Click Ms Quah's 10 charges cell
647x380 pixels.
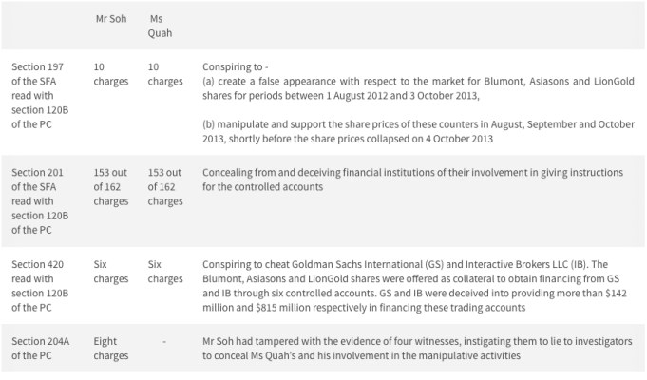pyautogui.click(x=165, y=74)
